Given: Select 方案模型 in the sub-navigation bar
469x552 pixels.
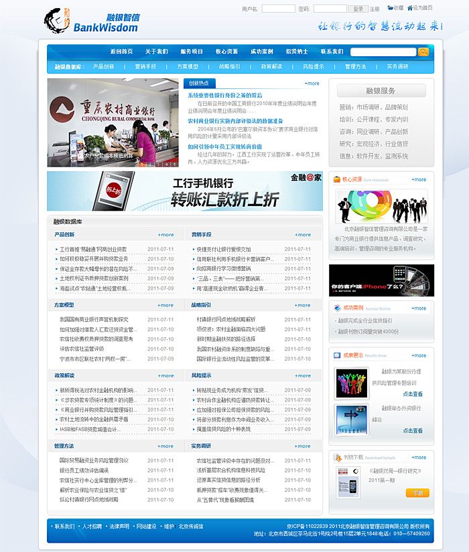Looking at the screenshot, I should [187, 66].
